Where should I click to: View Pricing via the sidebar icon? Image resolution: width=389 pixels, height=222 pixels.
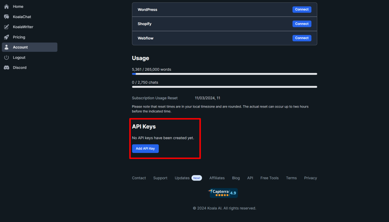pyautogui.click(x=19, y=37)
